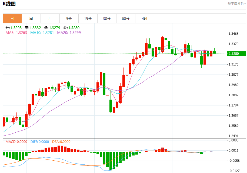This screenshot has height=173, width=247.
Task: Click the DIFF value label
Action: 40,142
